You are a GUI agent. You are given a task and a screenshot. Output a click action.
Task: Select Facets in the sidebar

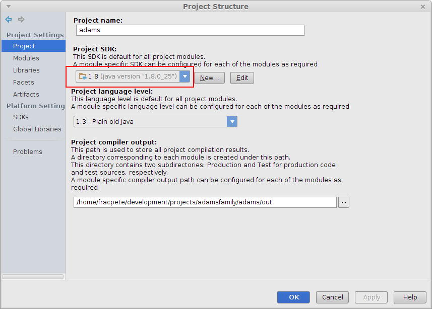pos(24,83)
